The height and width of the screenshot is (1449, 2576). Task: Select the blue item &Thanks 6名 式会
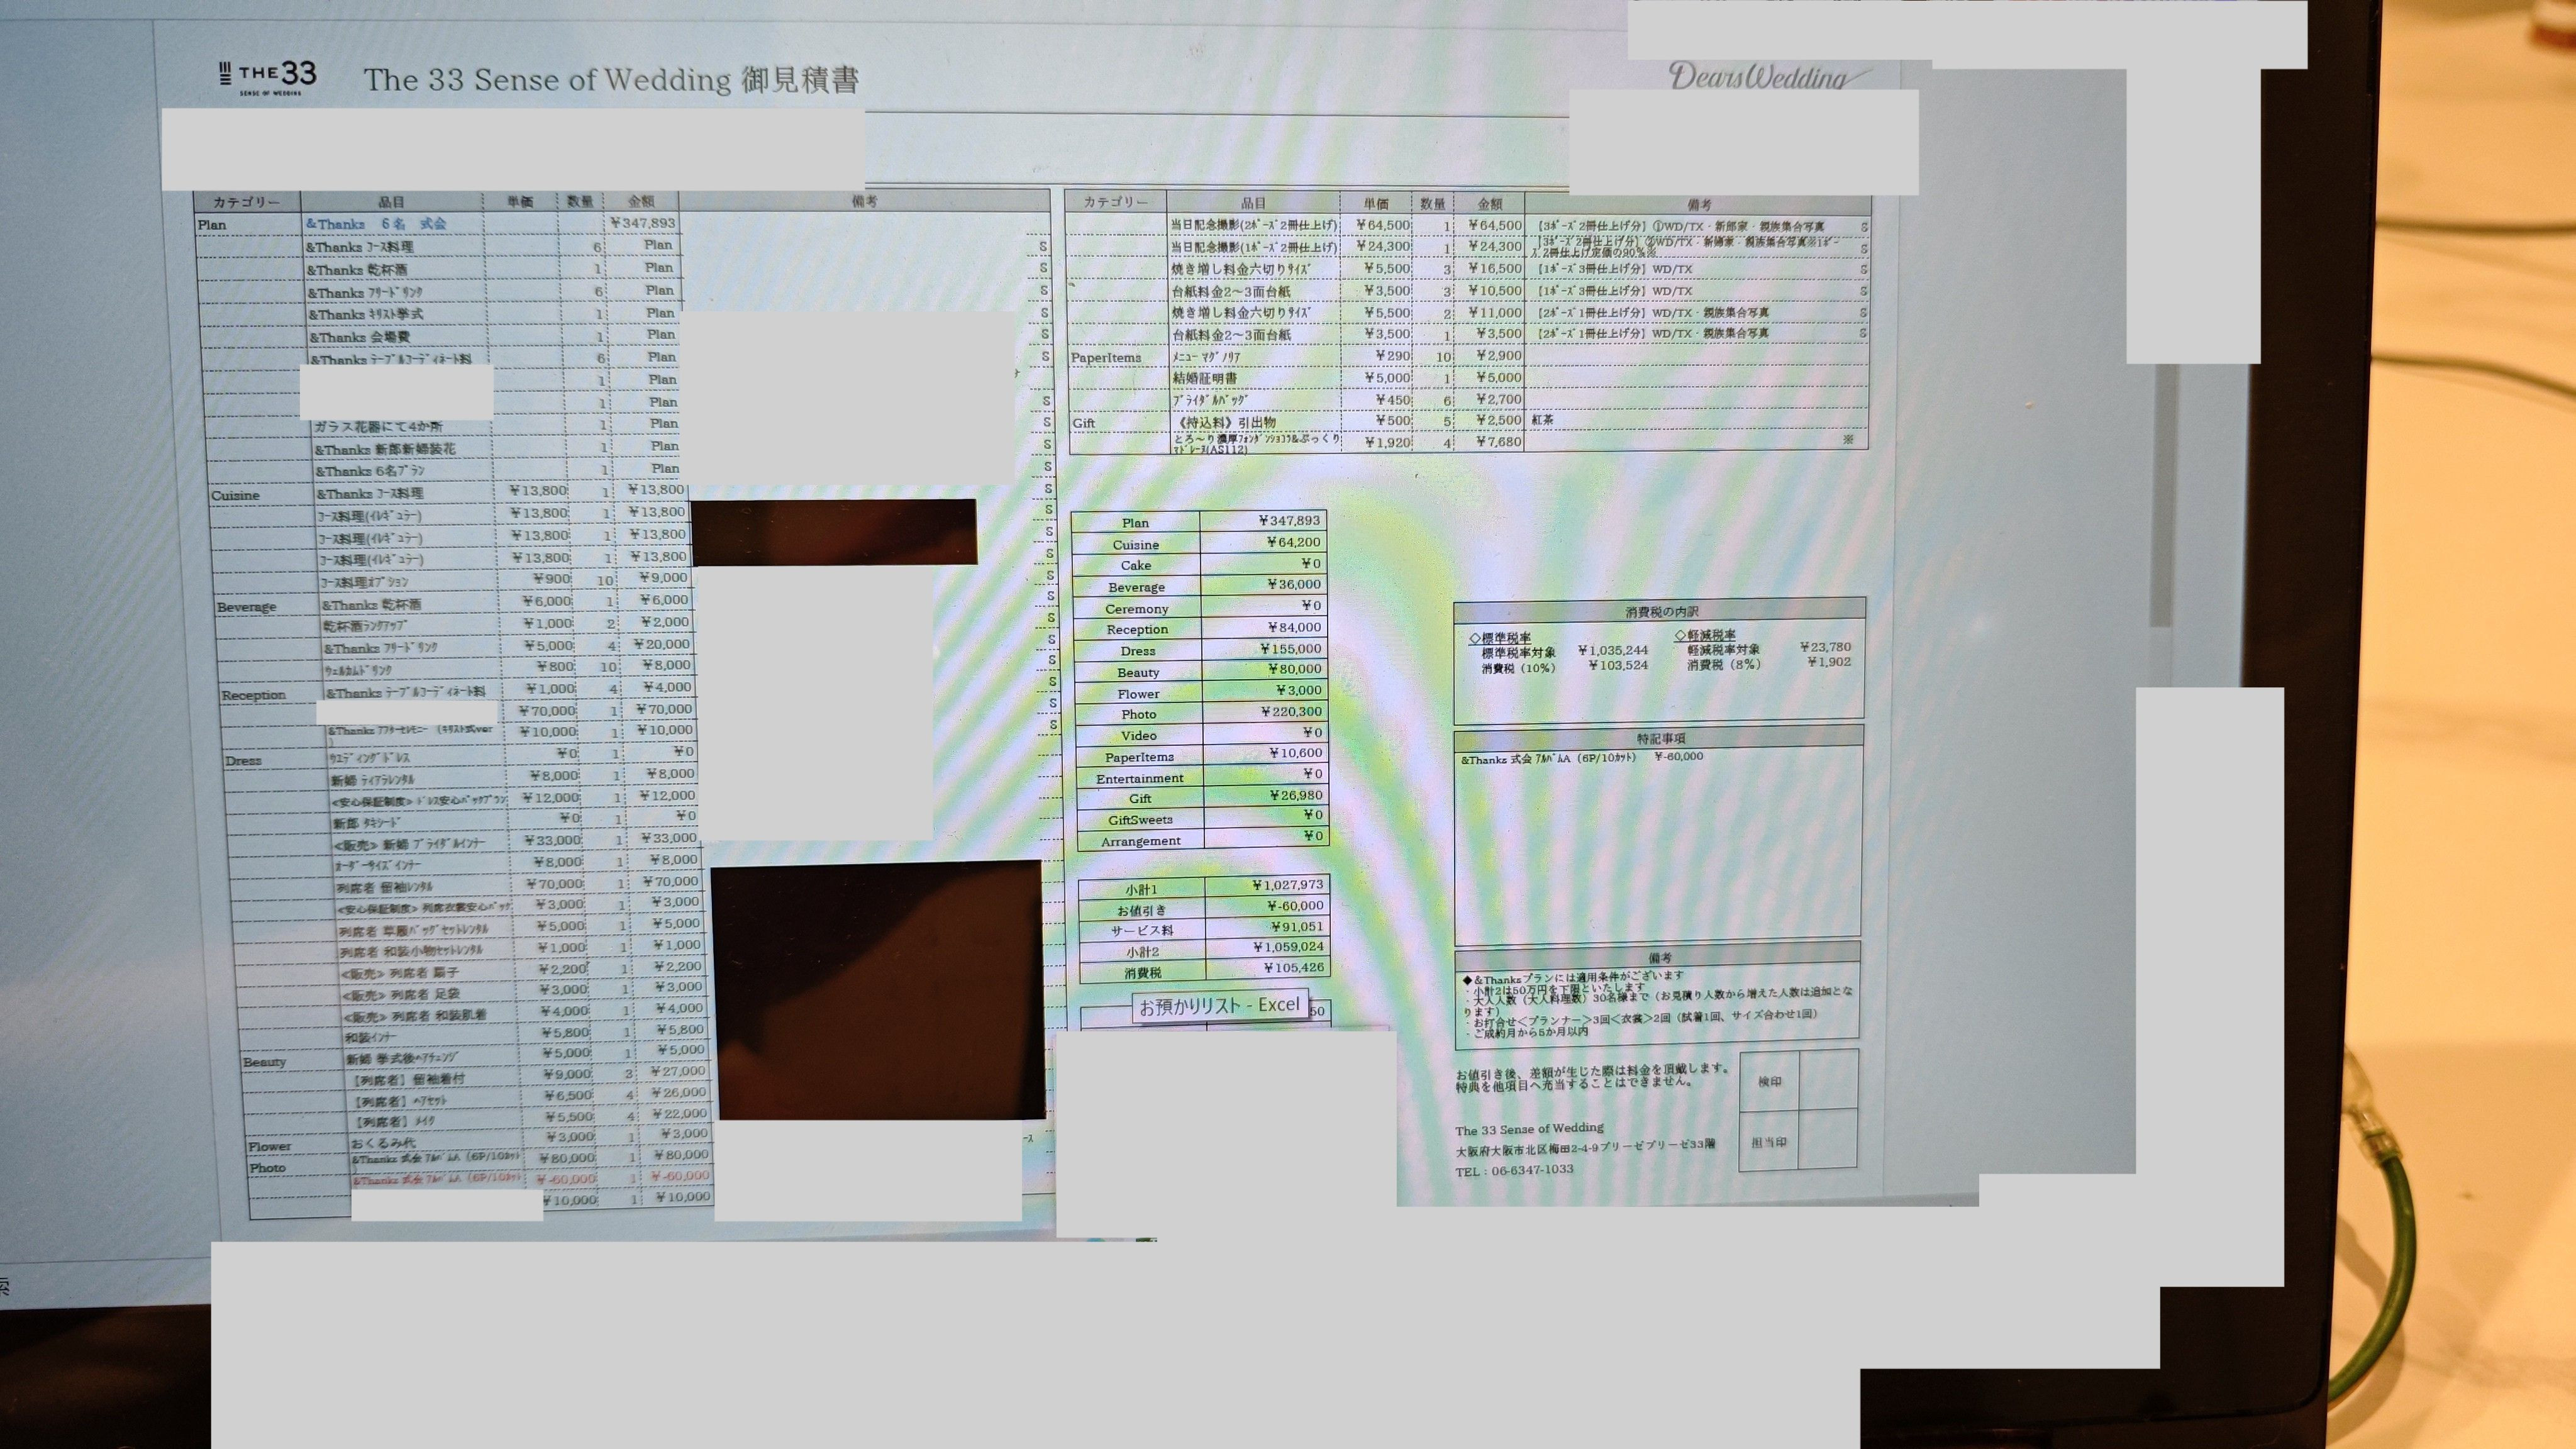point(377,224)
